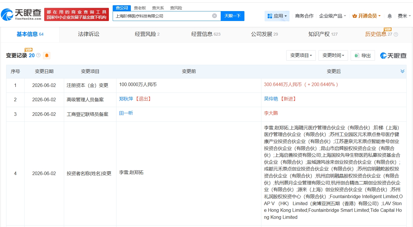Screen dimensions: 413x227
Task: Select the 查老板 search tab
Action: coord(140,8)
